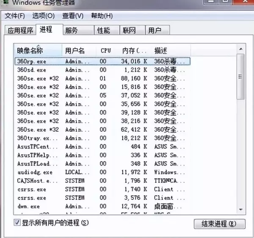Select the 360tray.ex... process row
This screenshot has width=254, height=238.
coord(102,138)
